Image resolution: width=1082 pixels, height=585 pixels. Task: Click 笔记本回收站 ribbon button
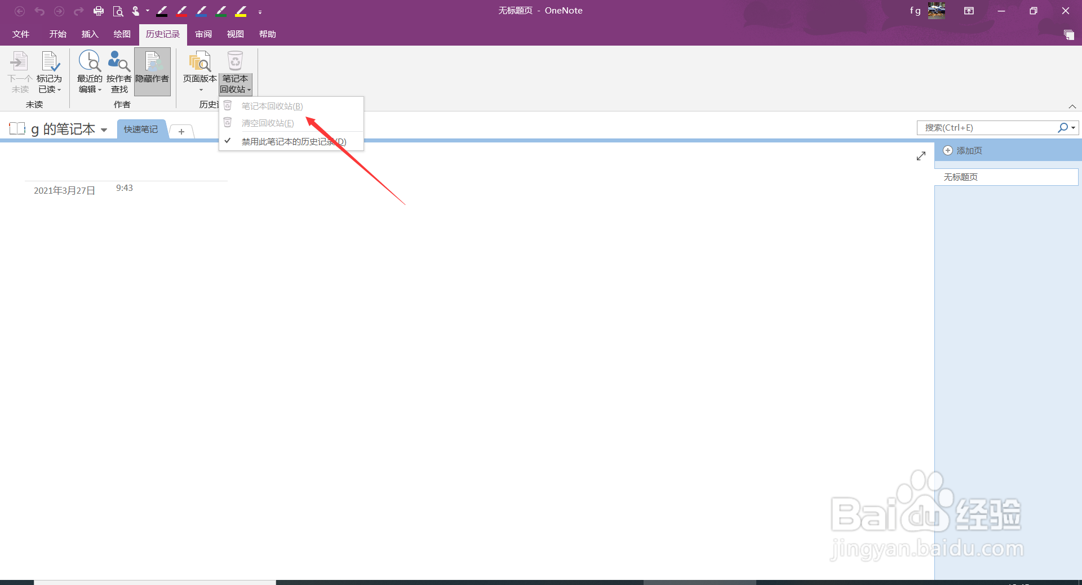click(x=236, y=72)
